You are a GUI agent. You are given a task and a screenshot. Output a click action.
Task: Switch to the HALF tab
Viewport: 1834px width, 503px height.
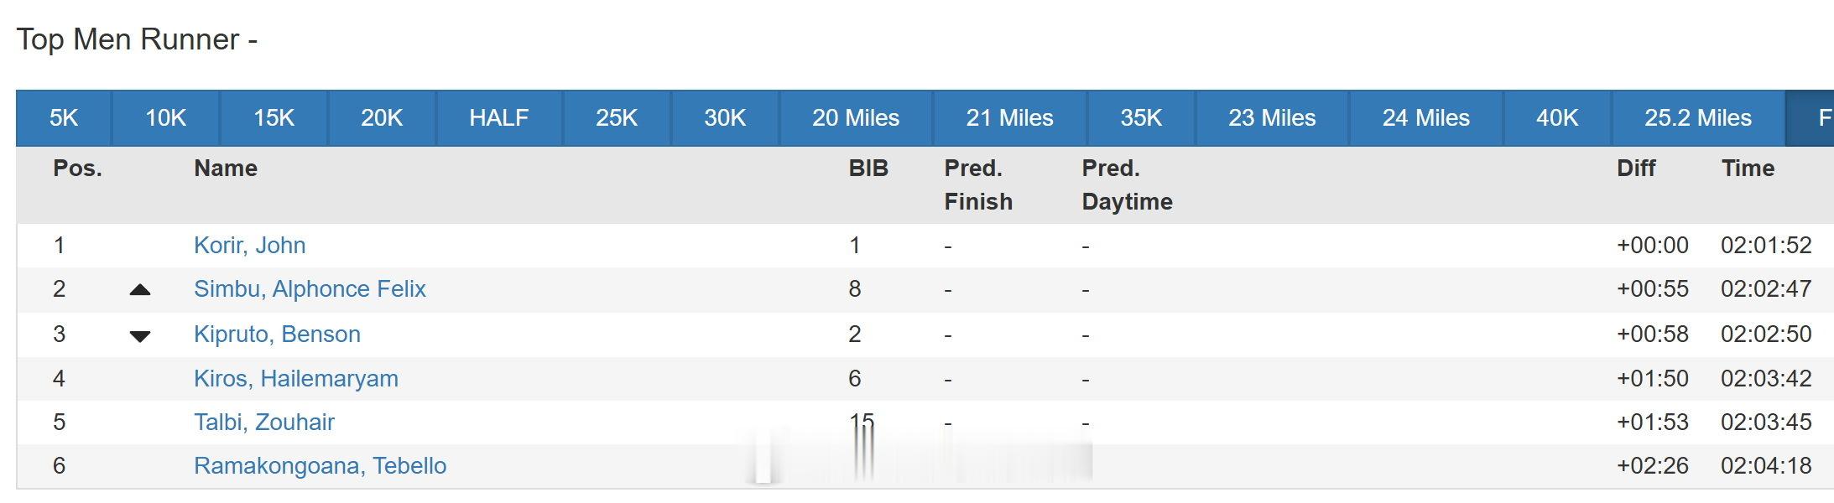coord(498,118)
